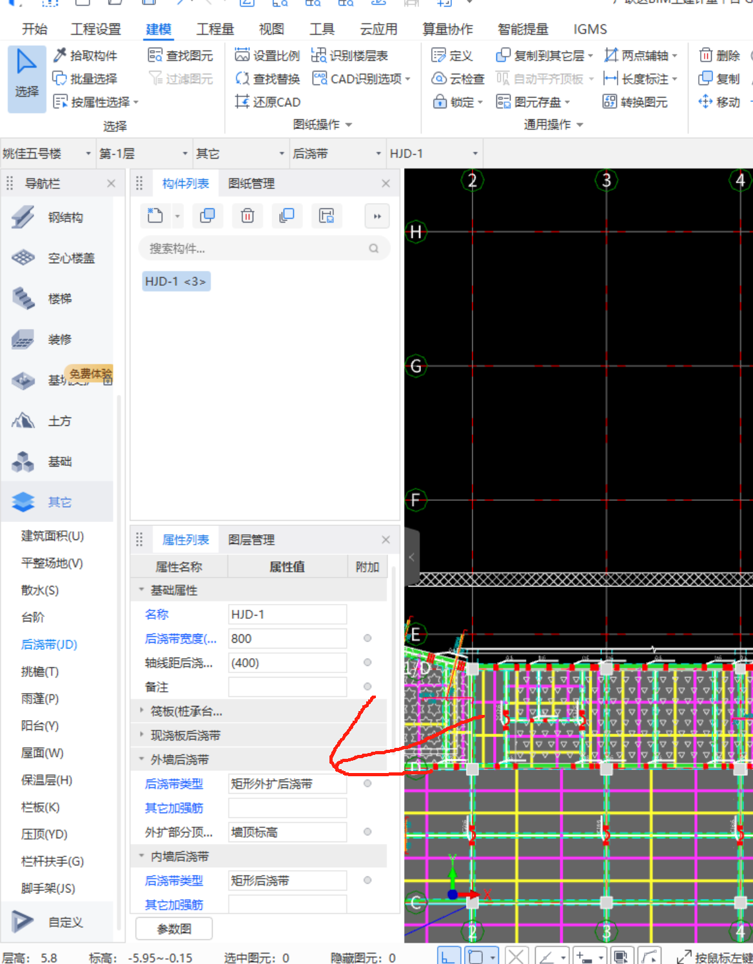Select 移动 move tool
The width and height of the screenshot is (753, 964).
tap(719, 102)
